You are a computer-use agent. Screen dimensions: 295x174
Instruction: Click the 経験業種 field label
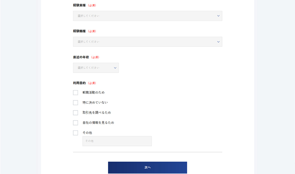(x=79, y=5)
